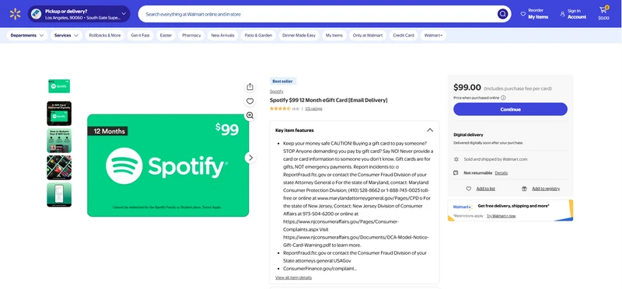
Task: Open the 515 ratings link
Action: [314, 109]
